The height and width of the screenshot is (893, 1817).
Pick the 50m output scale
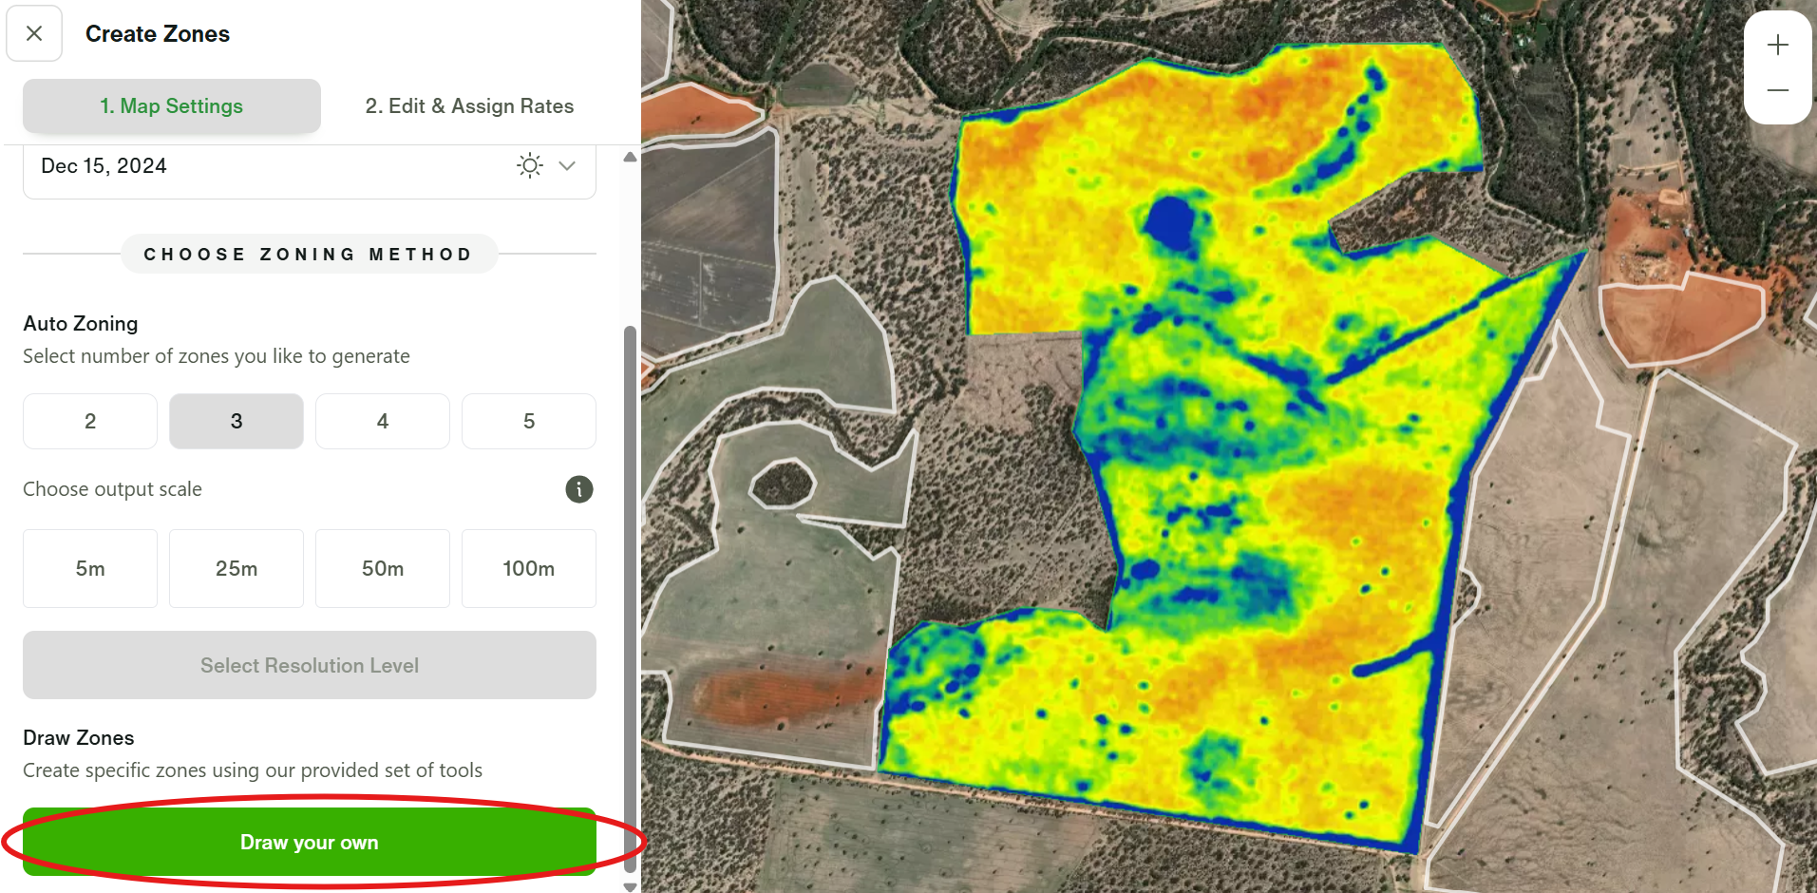383,568
